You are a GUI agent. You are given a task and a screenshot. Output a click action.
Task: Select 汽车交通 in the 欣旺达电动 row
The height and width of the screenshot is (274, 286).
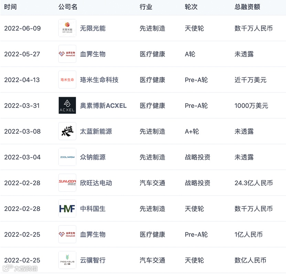[x=152, y=183]
